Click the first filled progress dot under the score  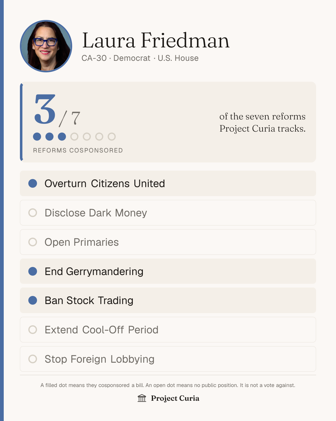point(37,137)
